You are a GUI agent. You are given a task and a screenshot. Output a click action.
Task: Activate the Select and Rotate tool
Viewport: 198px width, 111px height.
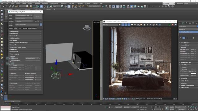(x=45, y=6)
